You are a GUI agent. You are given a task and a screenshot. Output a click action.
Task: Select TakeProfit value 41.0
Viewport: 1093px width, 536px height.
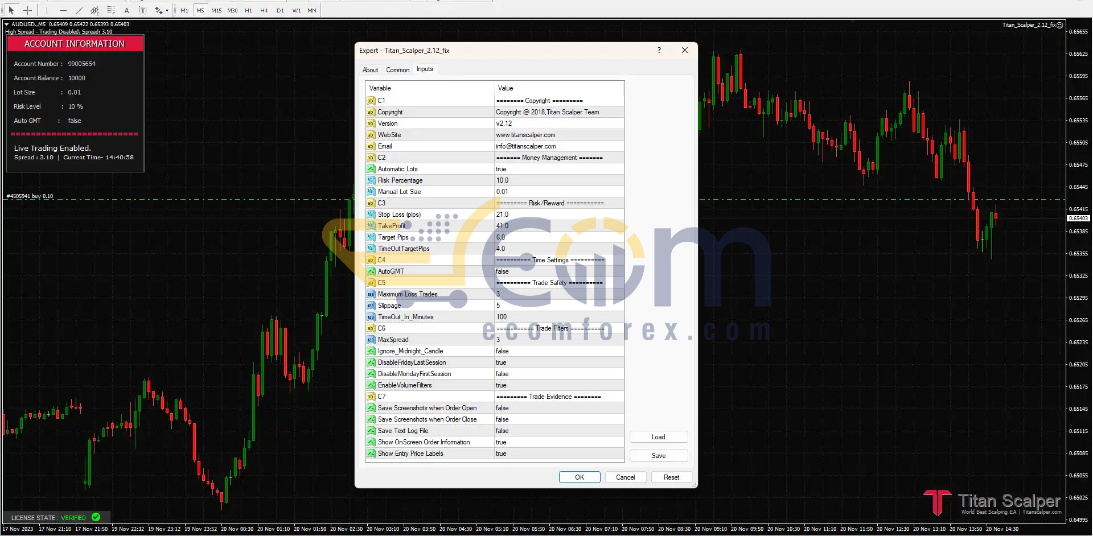(x=559, y=226)
